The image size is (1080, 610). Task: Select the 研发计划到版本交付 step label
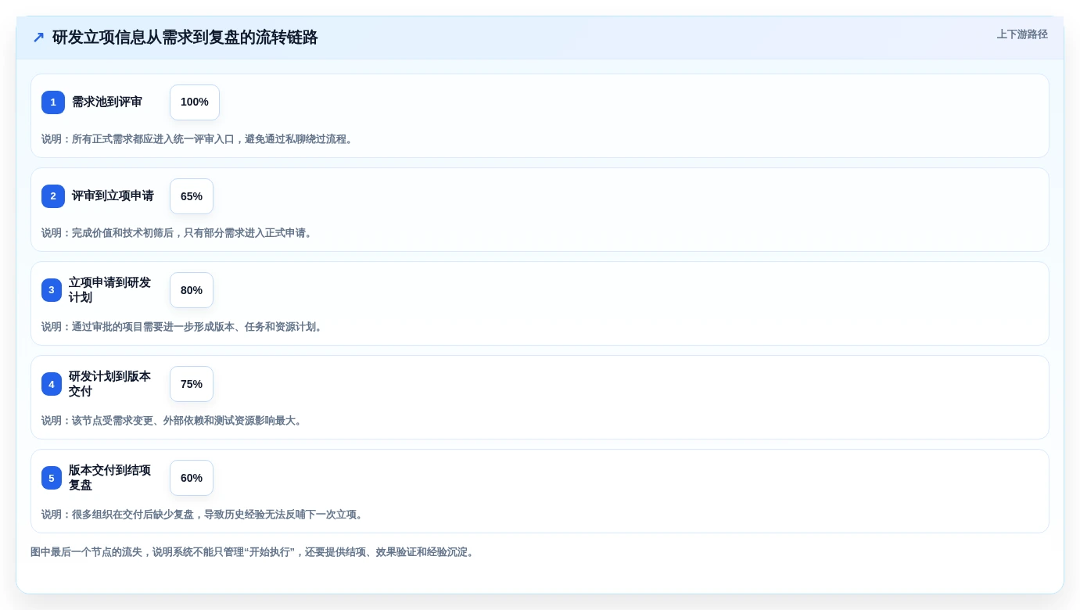(110, 384)
